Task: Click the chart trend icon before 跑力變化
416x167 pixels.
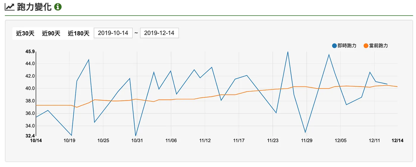Action: 10,7
